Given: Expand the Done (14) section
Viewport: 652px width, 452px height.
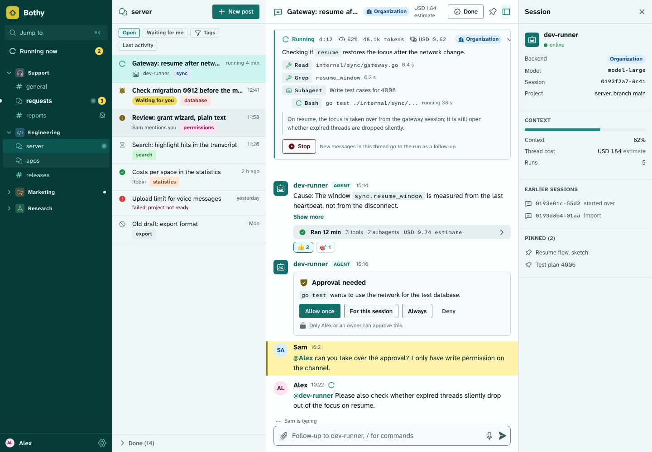Looking at the screenshot, I should [x=137, y=443].
